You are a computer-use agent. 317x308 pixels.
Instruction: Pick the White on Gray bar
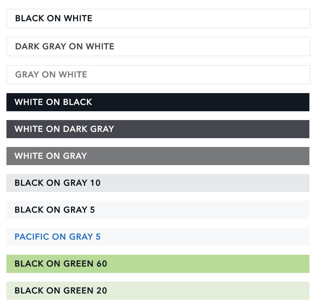pyautogui.click(x=158, y=156)
